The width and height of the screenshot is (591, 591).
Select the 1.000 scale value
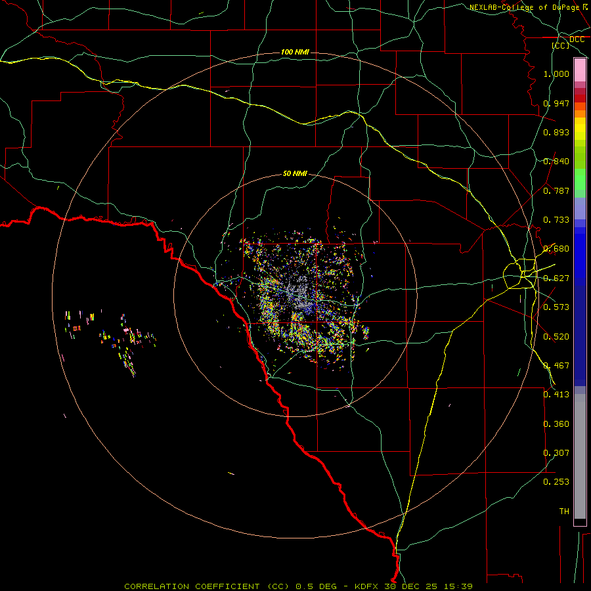click(556, 74)
